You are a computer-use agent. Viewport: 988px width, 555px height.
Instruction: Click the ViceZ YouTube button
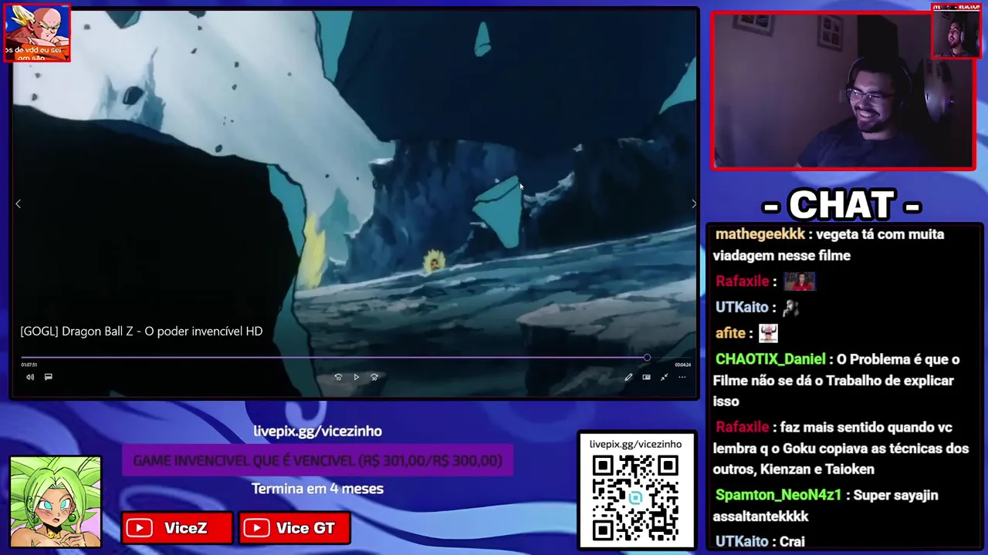[x=177, y=528]
